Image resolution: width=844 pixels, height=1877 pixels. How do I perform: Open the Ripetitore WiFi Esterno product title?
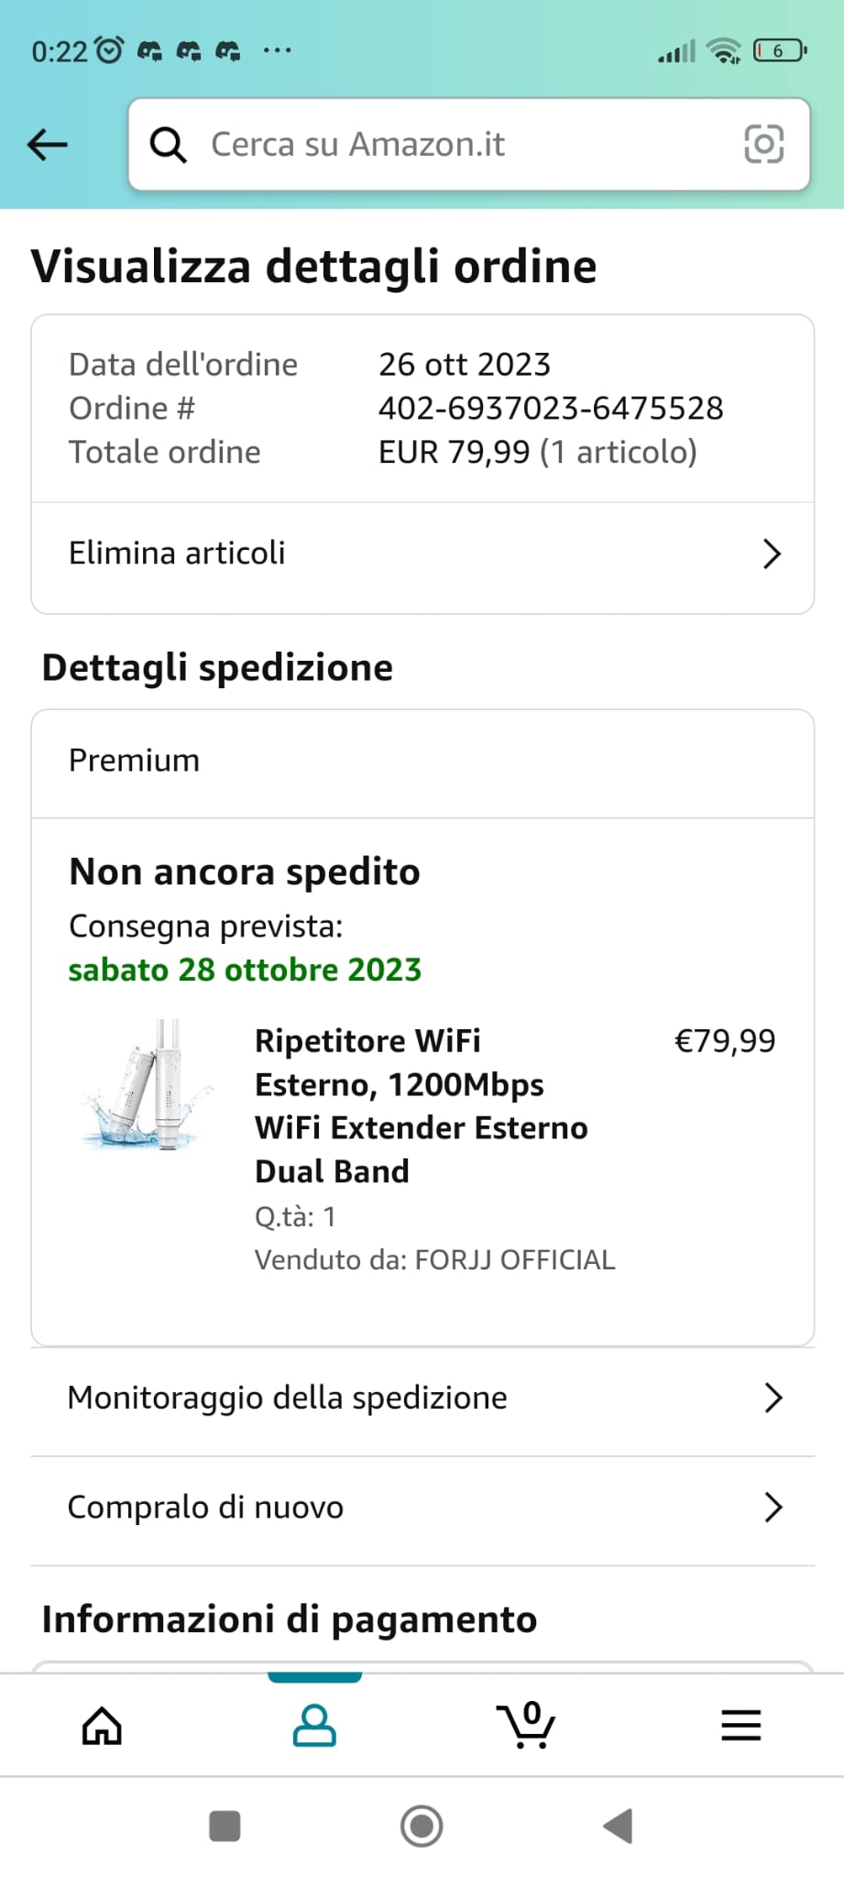click(x=422, y=1106)
